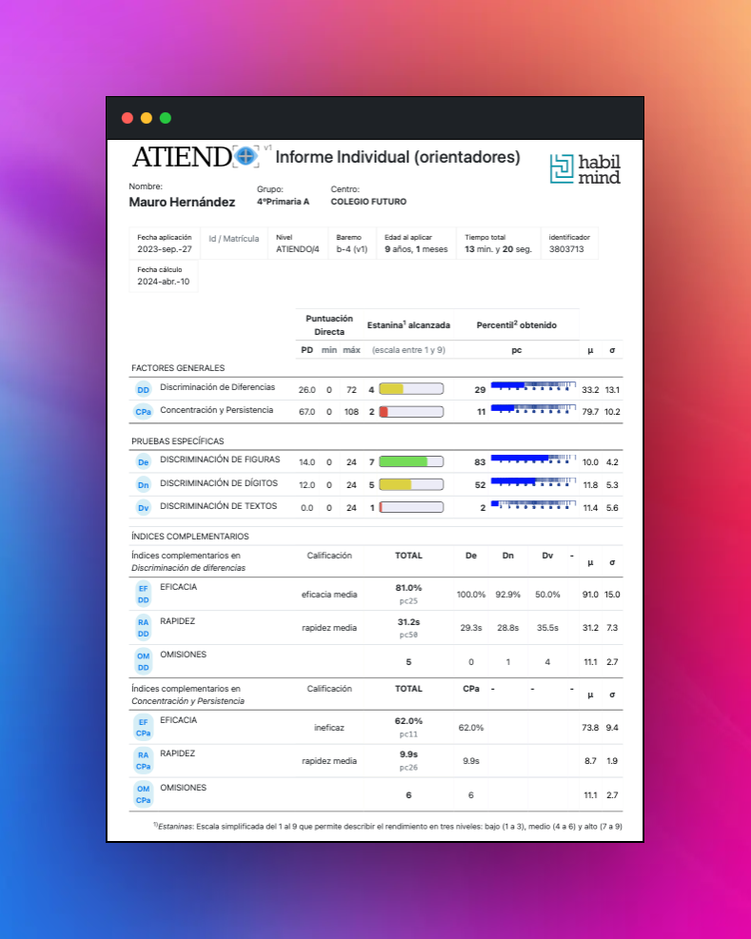Click the Estaninas footnote text
751x939 pixels.
[387, 827]
